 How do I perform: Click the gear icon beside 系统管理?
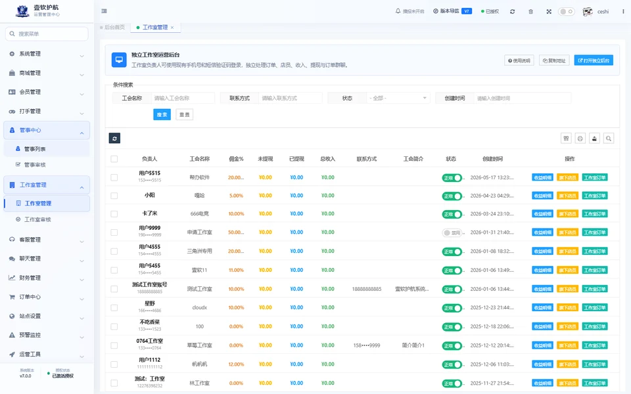pyautogui.click(x=12, y=53)
